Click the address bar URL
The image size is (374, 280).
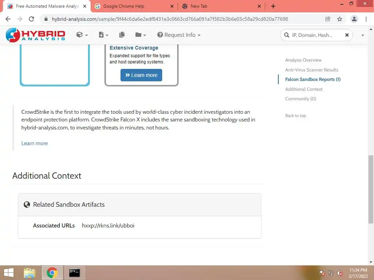[x=170, y=19]
